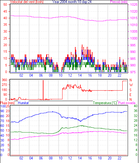This screenshot has height=163, width=139.
Task: Click hour label 10 under the bottom chart
Action: [x=60, y=158]
